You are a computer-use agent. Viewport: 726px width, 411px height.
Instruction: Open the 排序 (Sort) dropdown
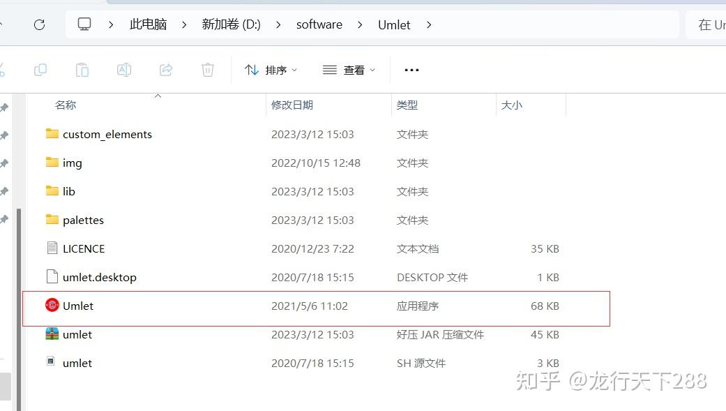point(272,70)
